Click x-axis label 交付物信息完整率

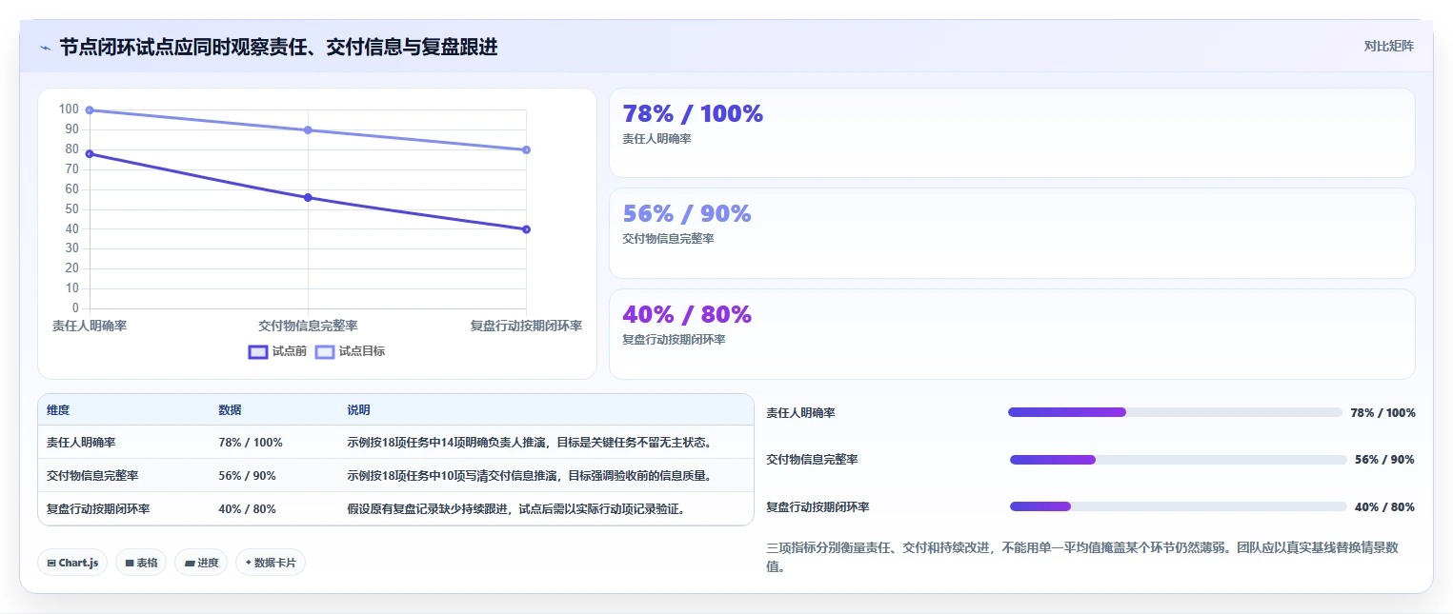click(308, 326)
